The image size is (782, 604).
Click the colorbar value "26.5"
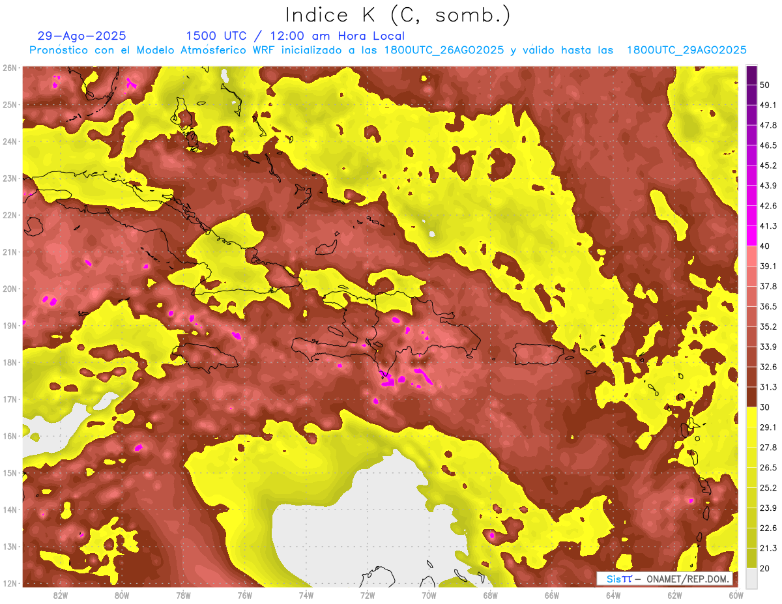[768, 468]
